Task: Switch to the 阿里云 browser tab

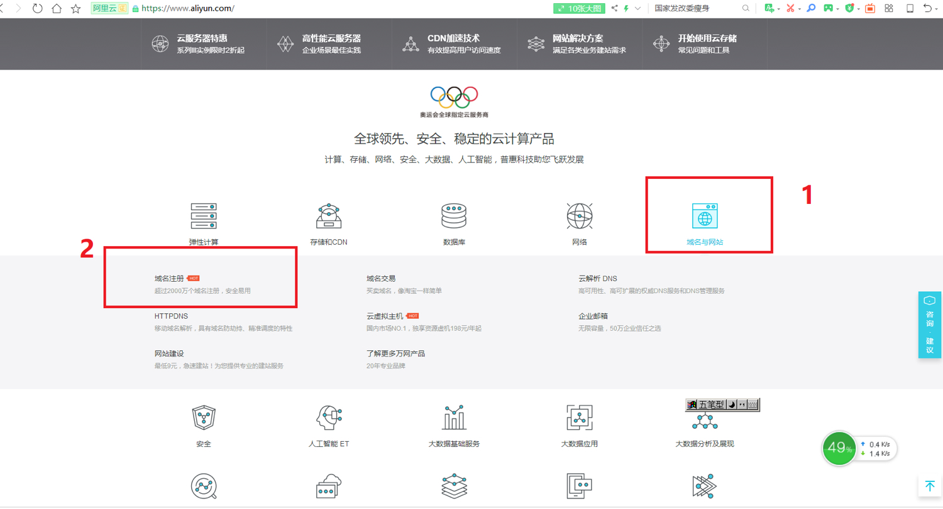Action: tap(108, 9)
